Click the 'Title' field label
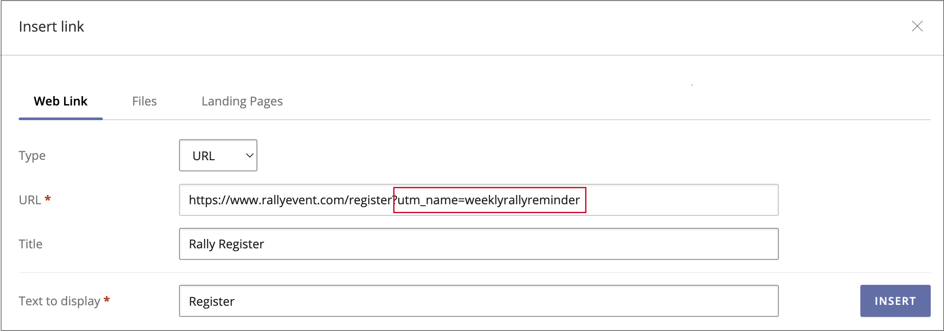The image size is (944, 332). pos(30,244)
